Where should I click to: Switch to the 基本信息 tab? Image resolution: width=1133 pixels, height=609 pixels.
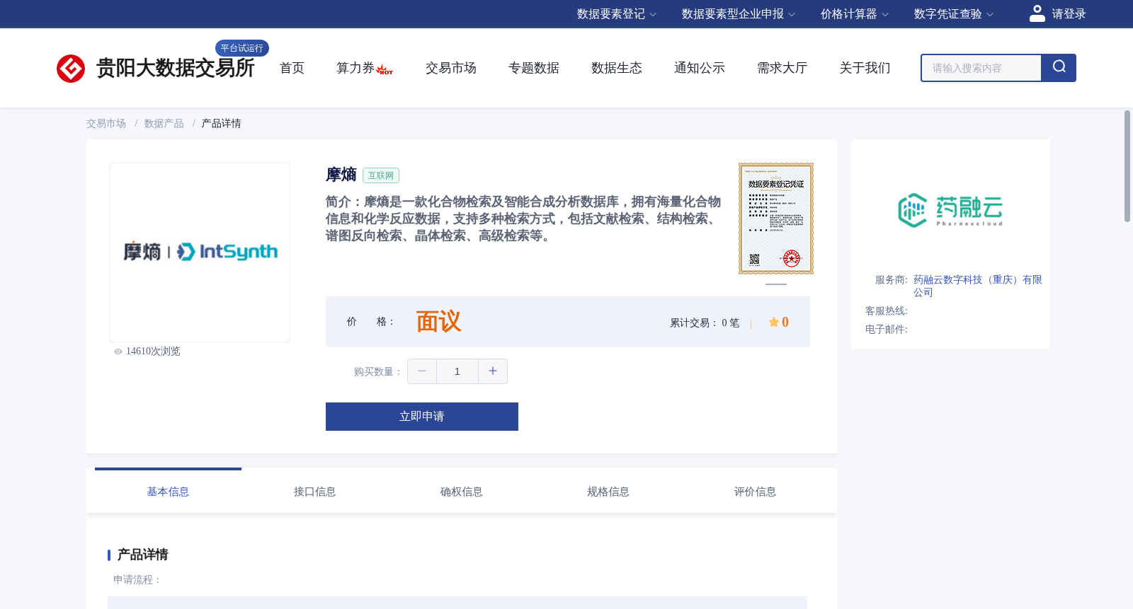[168, 492]
